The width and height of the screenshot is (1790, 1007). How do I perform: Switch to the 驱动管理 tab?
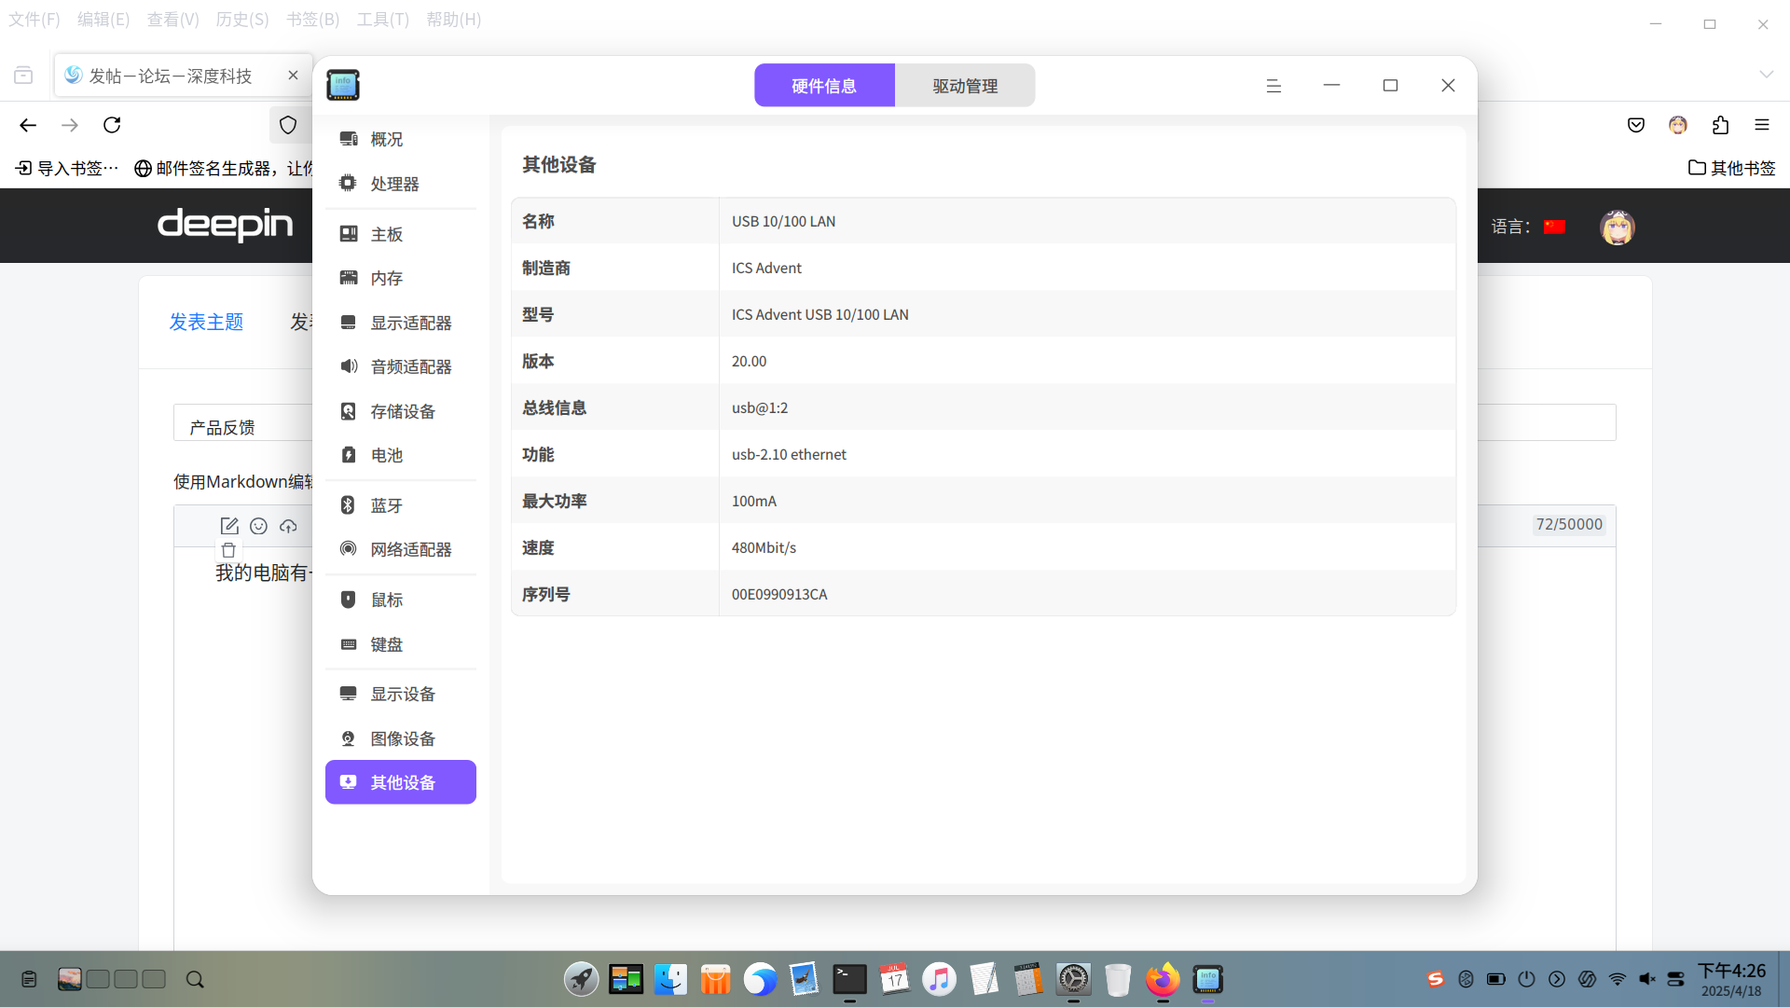coord(965,86)
